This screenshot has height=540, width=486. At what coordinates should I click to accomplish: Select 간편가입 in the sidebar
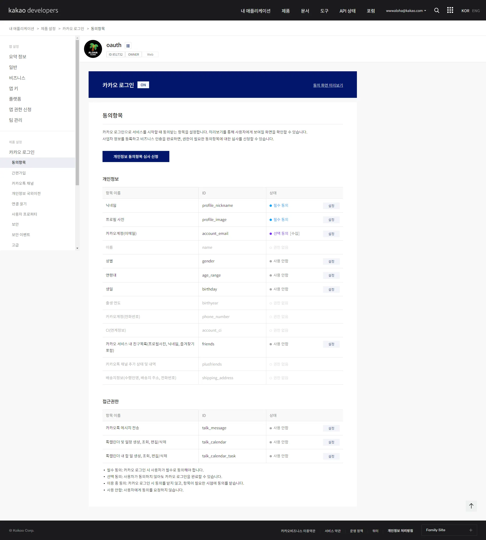19,173
